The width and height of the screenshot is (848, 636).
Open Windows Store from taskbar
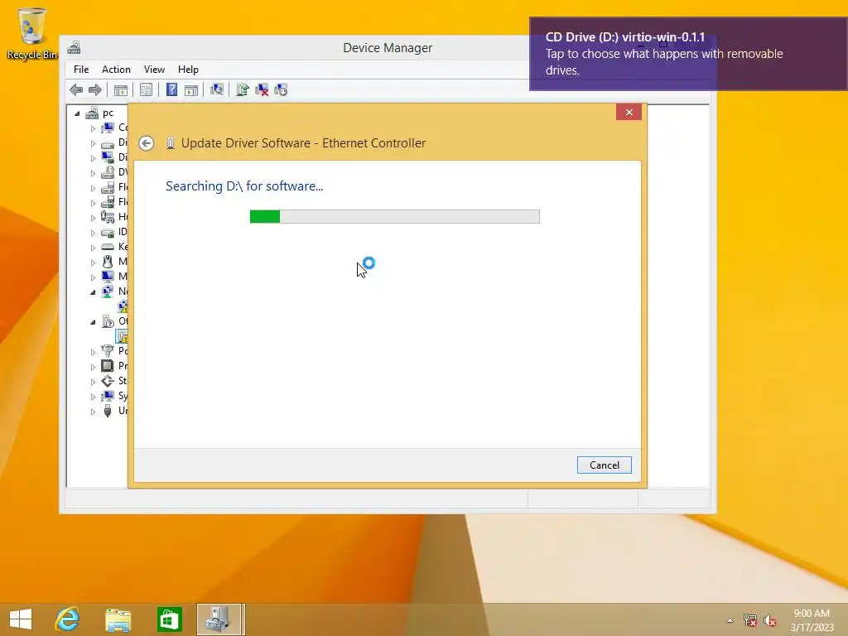[x=169, y=619]
